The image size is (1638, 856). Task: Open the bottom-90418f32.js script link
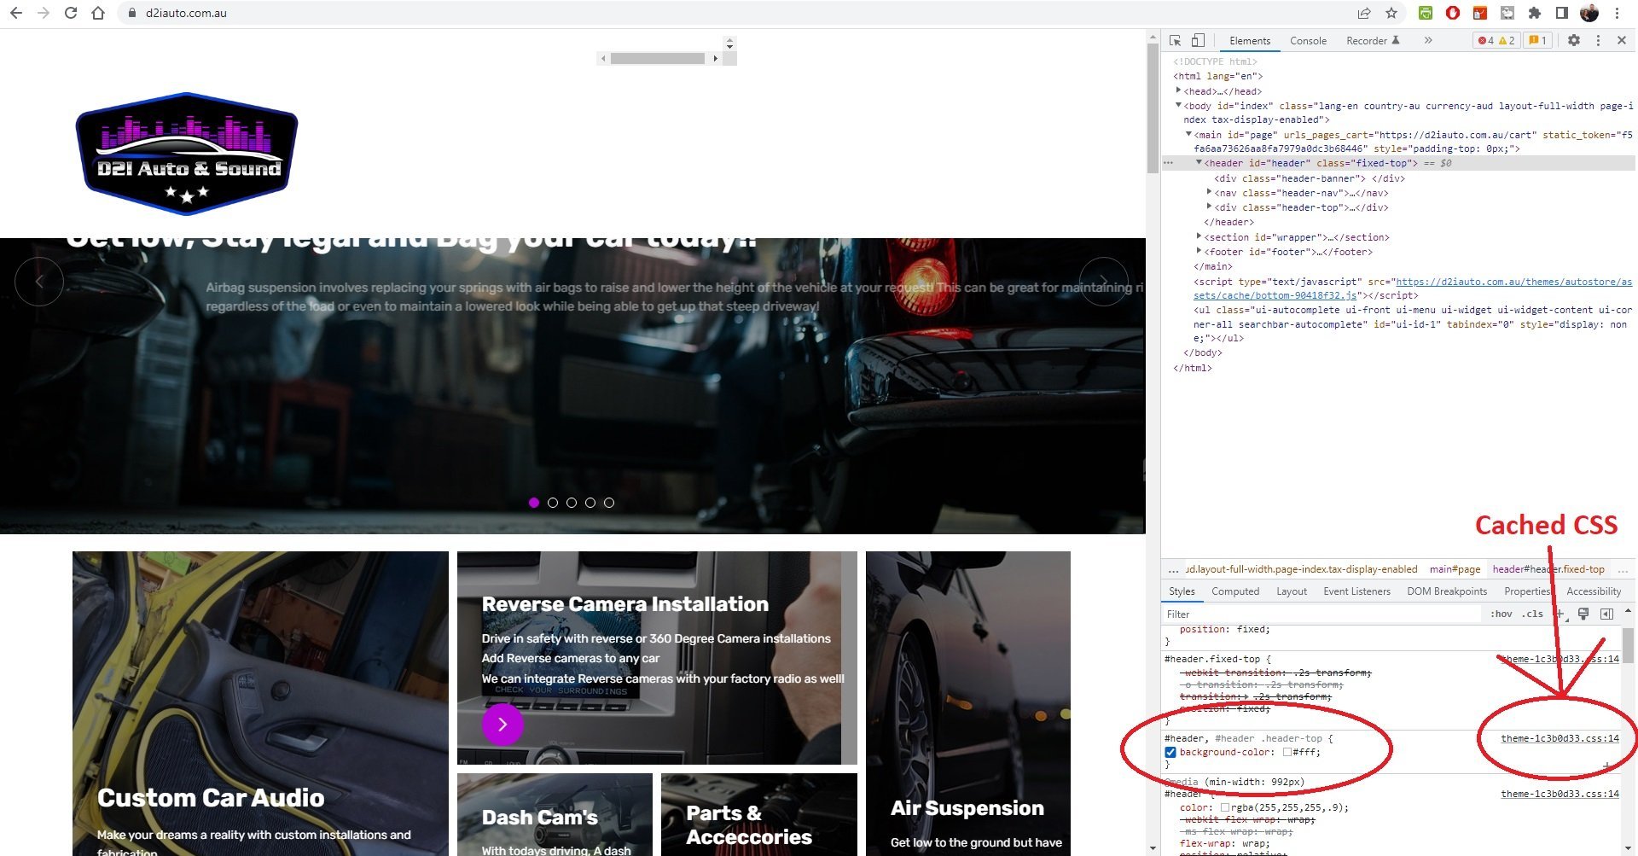tap(1413, 288)
